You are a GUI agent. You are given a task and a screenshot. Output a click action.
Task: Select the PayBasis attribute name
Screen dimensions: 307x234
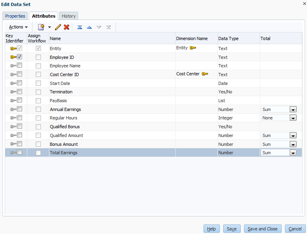[58, 101]
